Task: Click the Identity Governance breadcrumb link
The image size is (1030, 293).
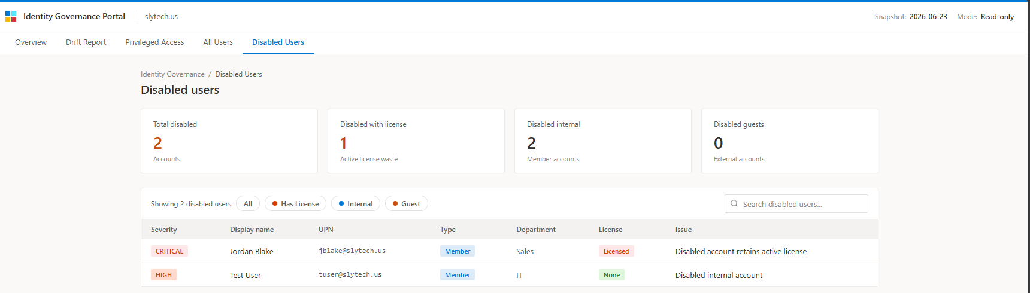Action: point(172,74)
